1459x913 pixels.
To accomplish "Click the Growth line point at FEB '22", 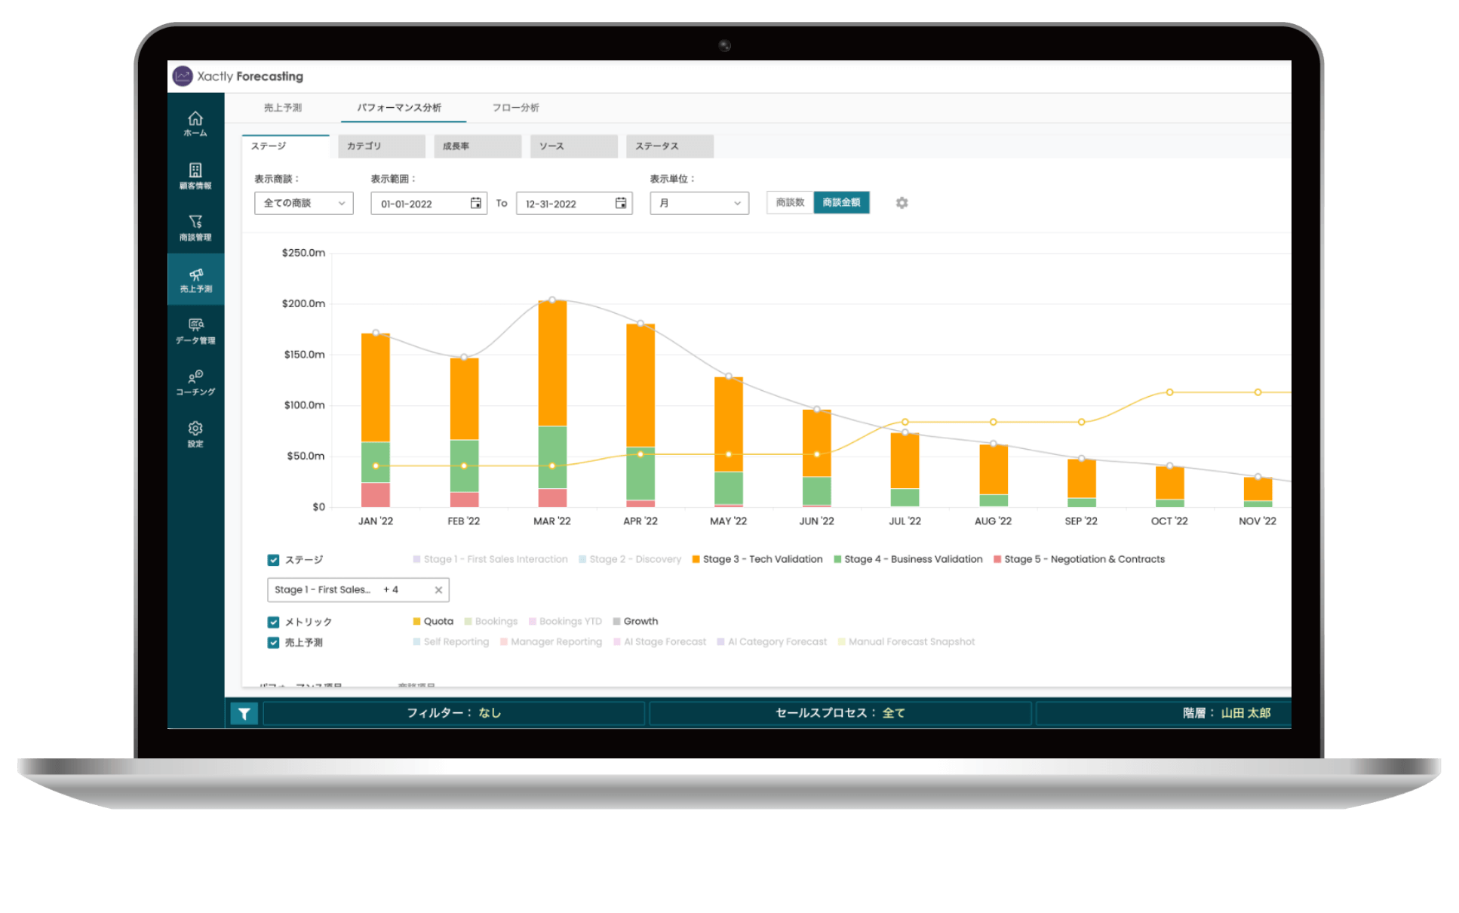I will [x=464, y=357].
